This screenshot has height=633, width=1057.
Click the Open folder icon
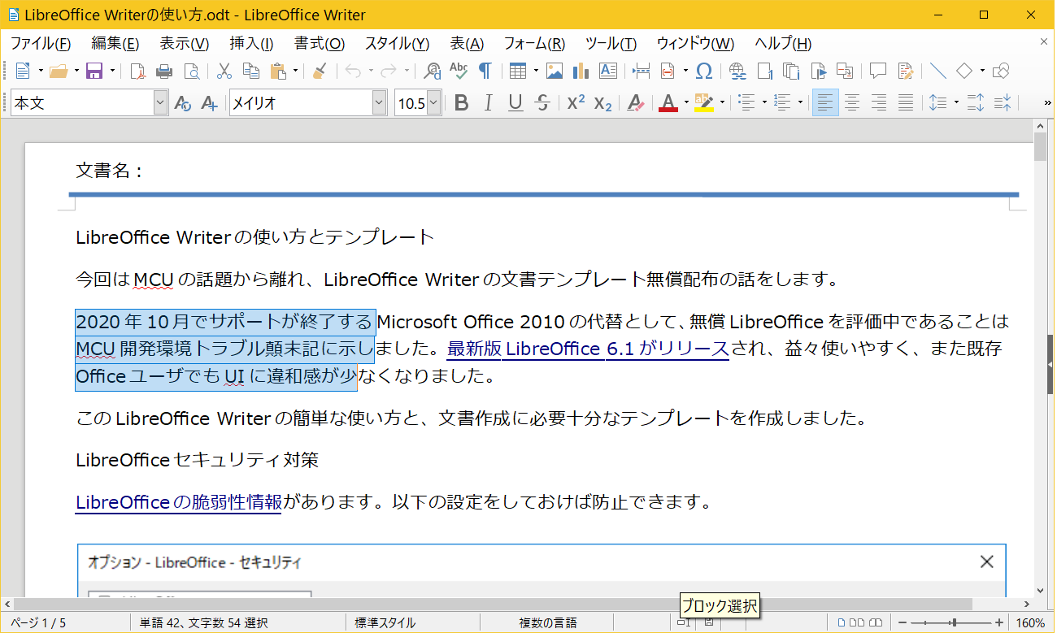pos(59,72)
